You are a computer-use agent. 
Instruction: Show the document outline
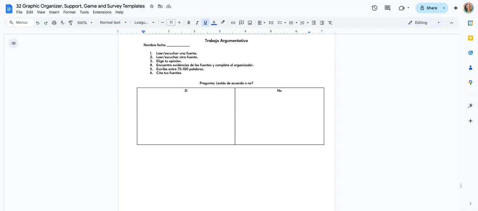[x=13, y=43]
